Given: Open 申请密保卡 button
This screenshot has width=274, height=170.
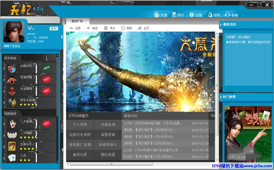Looking at the screenshot, I should pos(108,145).
